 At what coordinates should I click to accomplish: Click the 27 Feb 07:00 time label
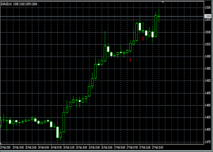[x=132, y=147]
